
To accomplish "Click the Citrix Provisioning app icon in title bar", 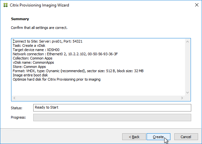I will [6, 5].
